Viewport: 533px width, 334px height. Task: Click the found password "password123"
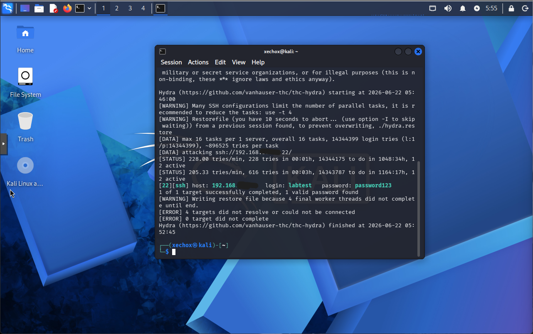[x=373, y=185]
